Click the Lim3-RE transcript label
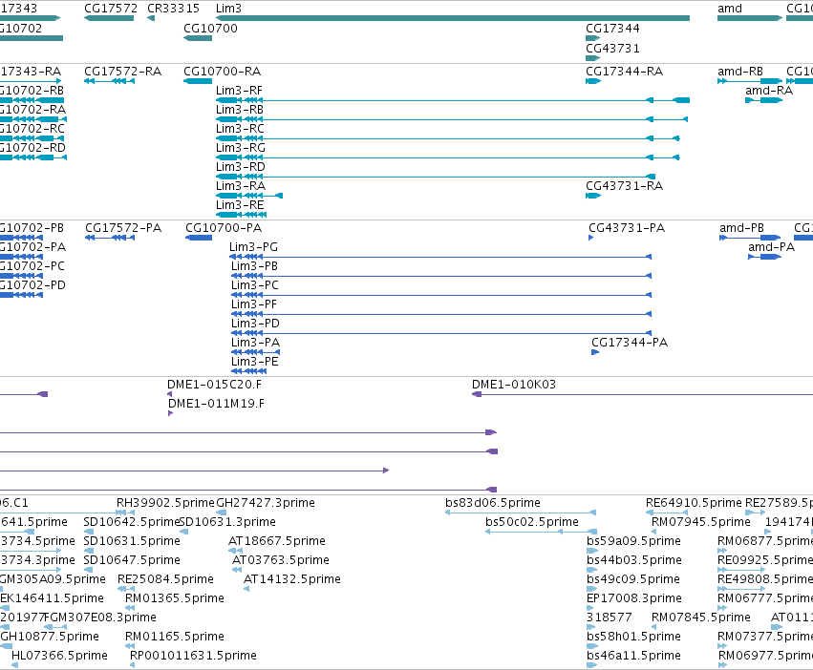 tap(240, 204)
